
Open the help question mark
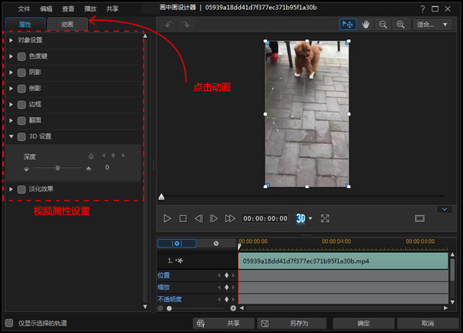coord(423,8)
